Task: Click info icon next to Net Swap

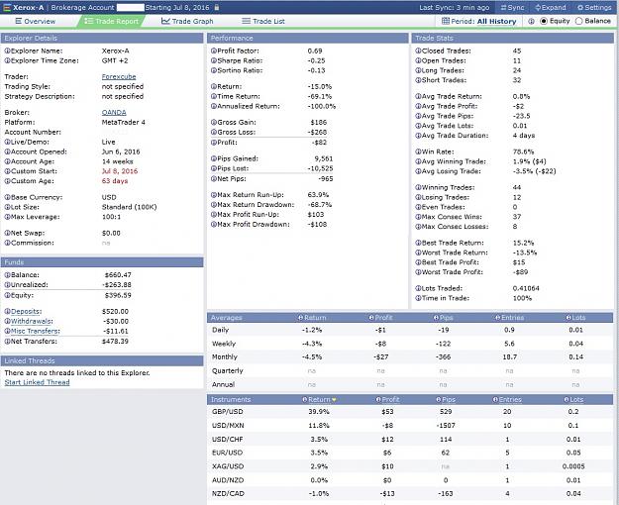Action: click(x=7, y=233)
